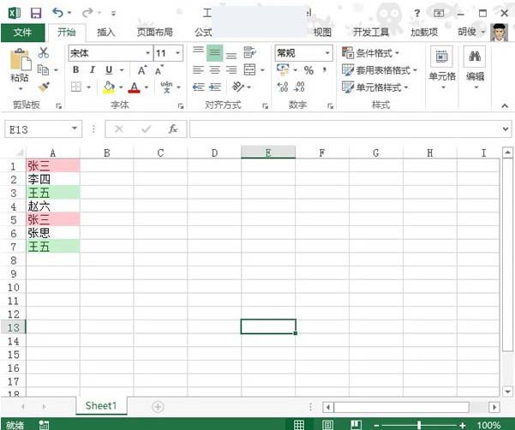This screenshot has height=430, width=515.
Task: Undo the last action
Action: click(57, 13)
